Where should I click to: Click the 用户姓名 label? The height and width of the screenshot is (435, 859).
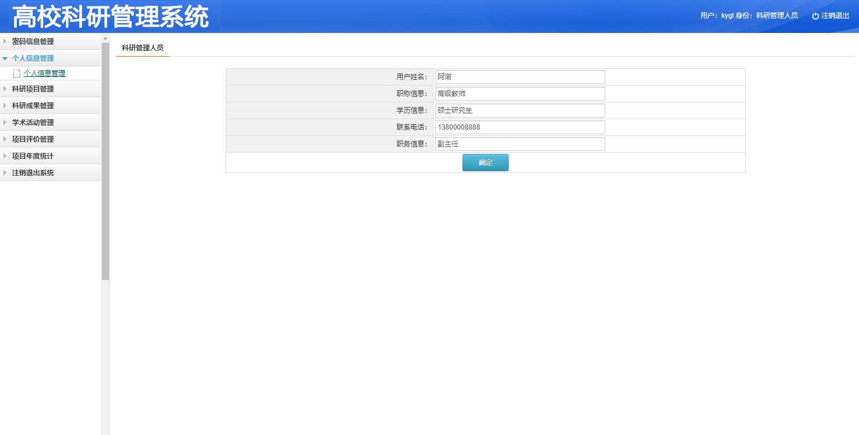tap(412, 77)
